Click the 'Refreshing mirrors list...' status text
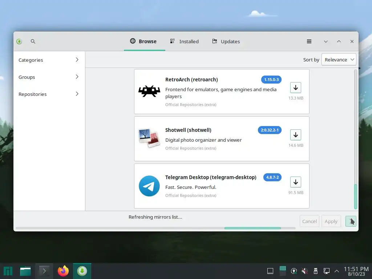 [155, 217]
